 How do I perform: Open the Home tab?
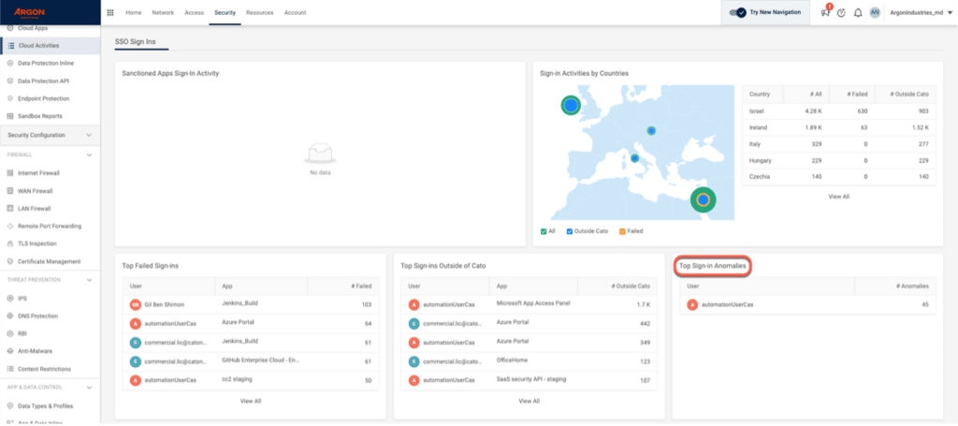click(x=133, y=12)
